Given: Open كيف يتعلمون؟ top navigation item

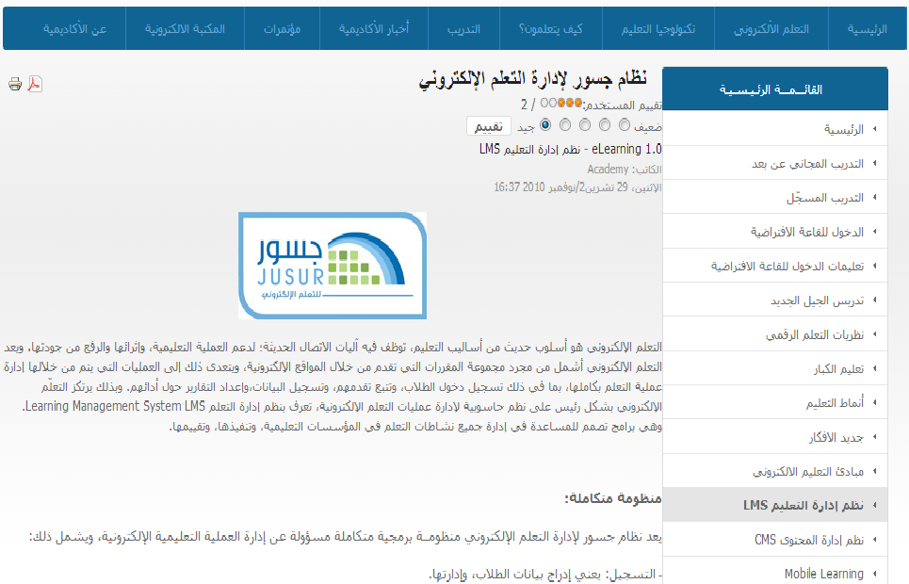Looking at the screenshot, I should coord(551,29).
